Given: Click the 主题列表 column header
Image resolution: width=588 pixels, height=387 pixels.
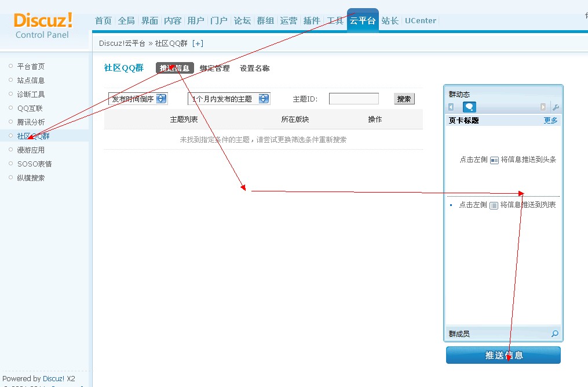Looking at the screenshot, I should click(184, 119).
